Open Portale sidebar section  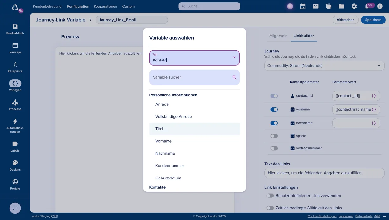pos(15,184)
